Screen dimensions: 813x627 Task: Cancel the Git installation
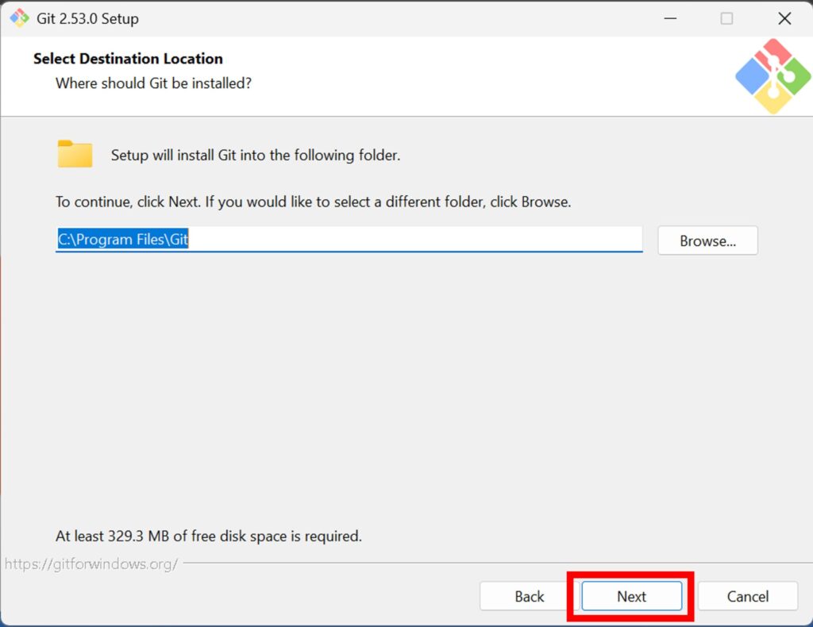click(747, 596)
